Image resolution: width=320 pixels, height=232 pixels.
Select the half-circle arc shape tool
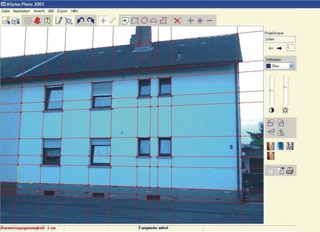pos(154,21)
